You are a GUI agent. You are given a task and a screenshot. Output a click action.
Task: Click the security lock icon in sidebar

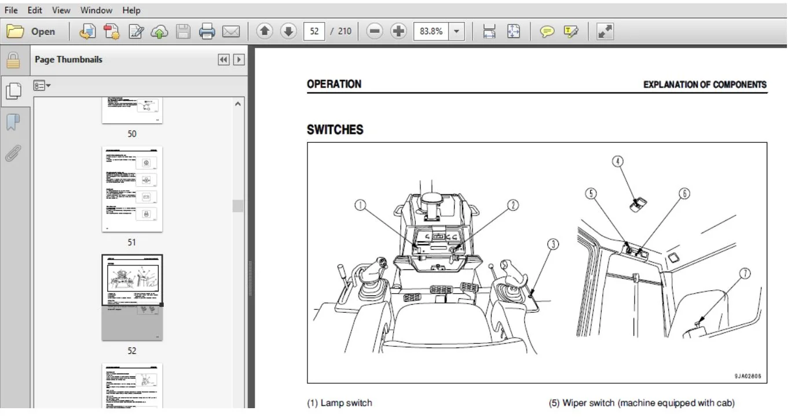(x=13, y=60)
